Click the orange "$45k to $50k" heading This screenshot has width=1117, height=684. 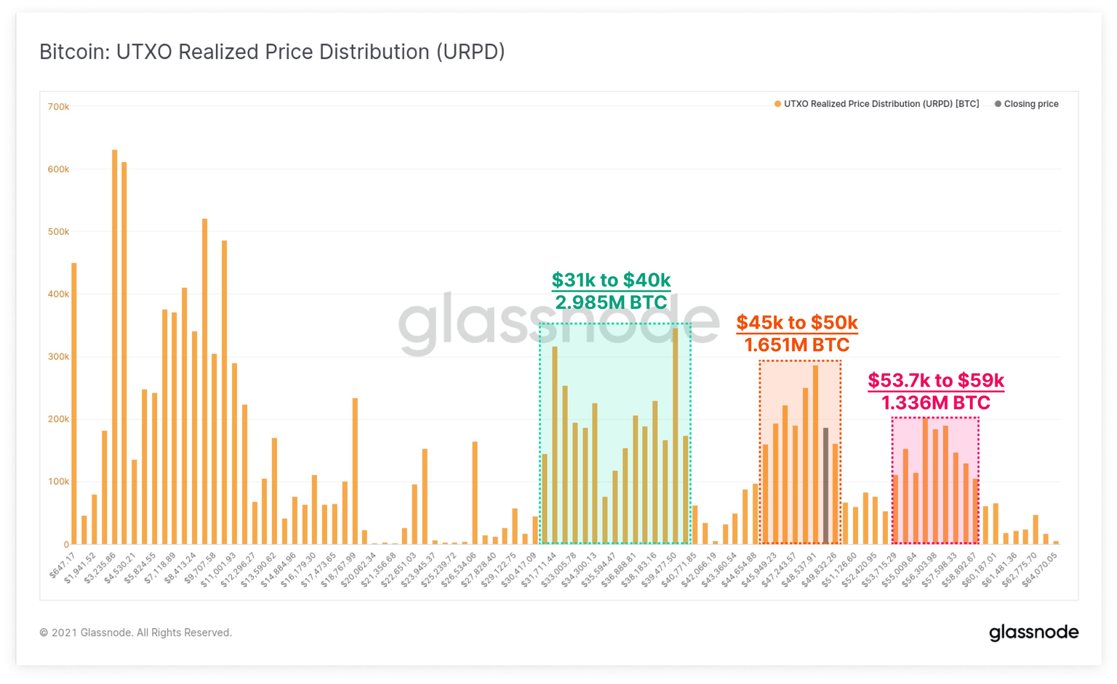click(796, 322)
